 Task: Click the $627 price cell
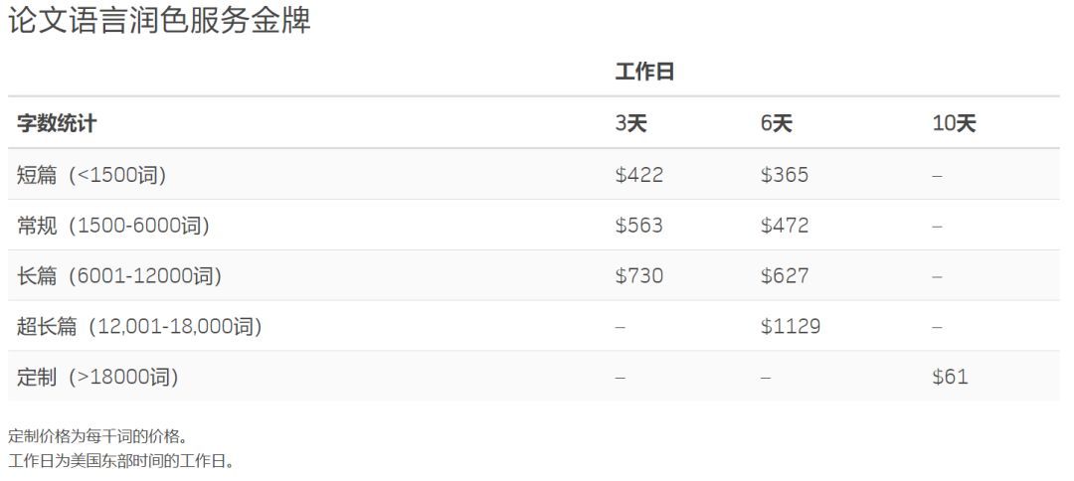click(785, 276)
